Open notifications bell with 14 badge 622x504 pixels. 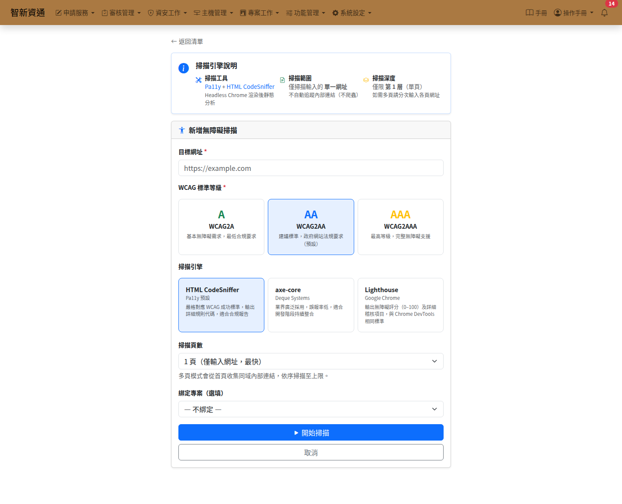click(605, 13)
